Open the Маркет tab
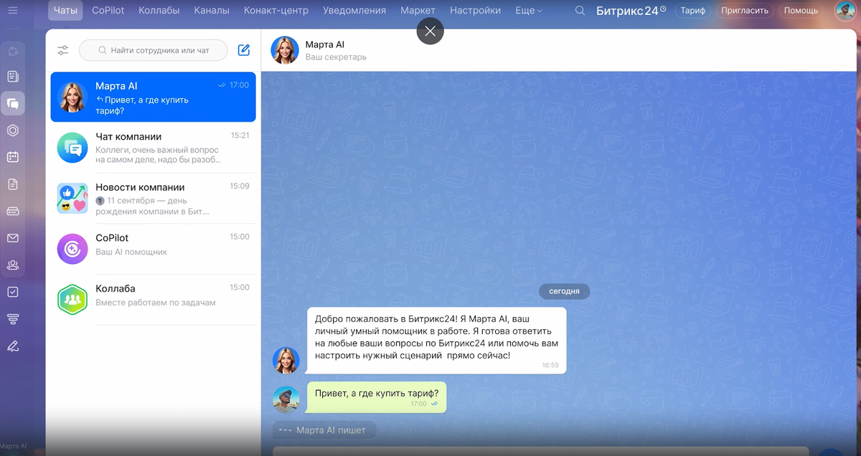The image size is (861, 456). click(418, 11)
